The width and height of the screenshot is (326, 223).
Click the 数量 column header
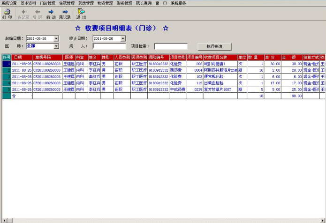256,57
